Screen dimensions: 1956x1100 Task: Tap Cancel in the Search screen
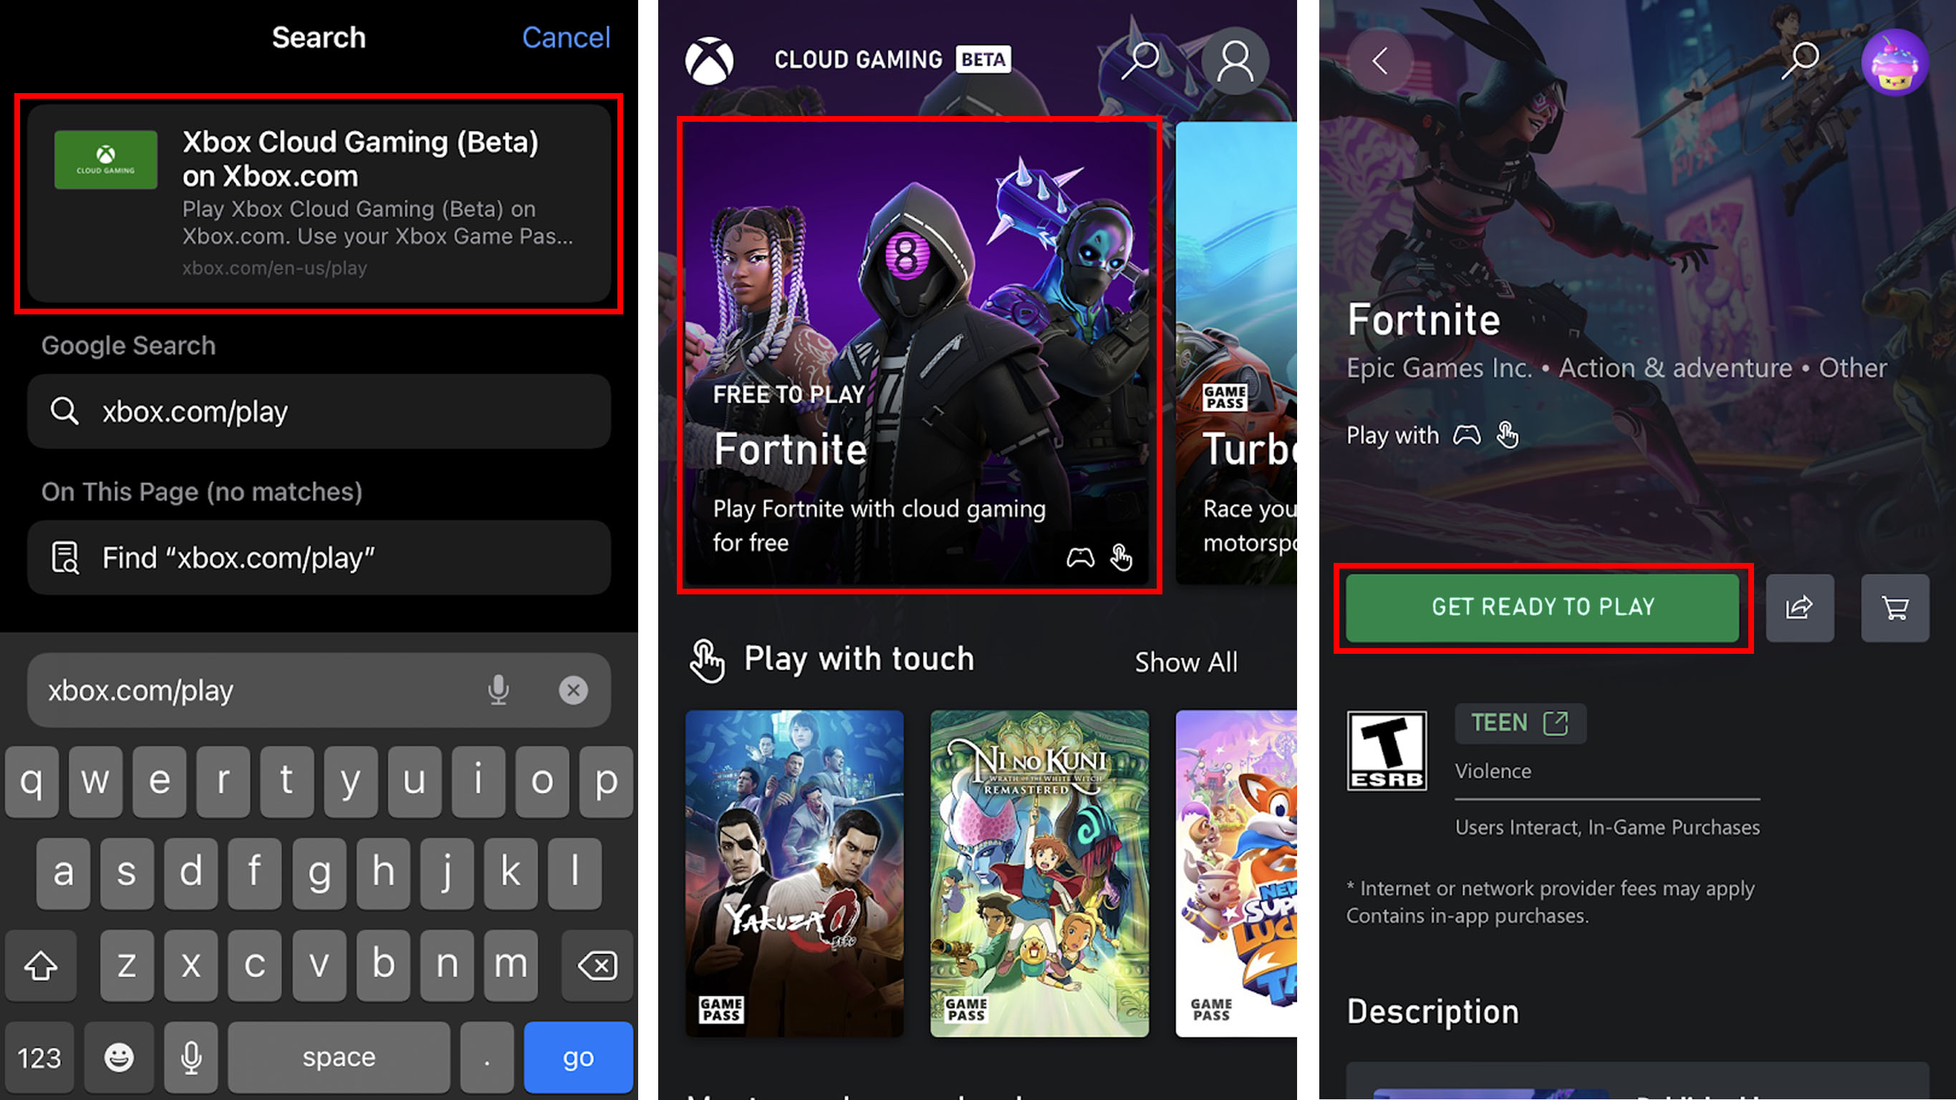click(566, 37)
